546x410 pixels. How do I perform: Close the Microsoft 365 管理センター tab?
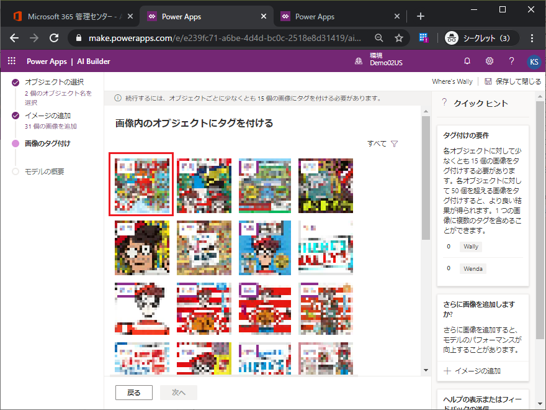pos(130,16)
